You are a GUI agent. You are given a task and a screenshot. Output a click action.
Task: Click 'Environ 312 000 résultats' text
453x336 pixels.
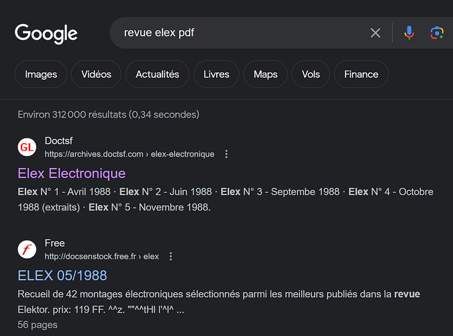tap(108, 115)
